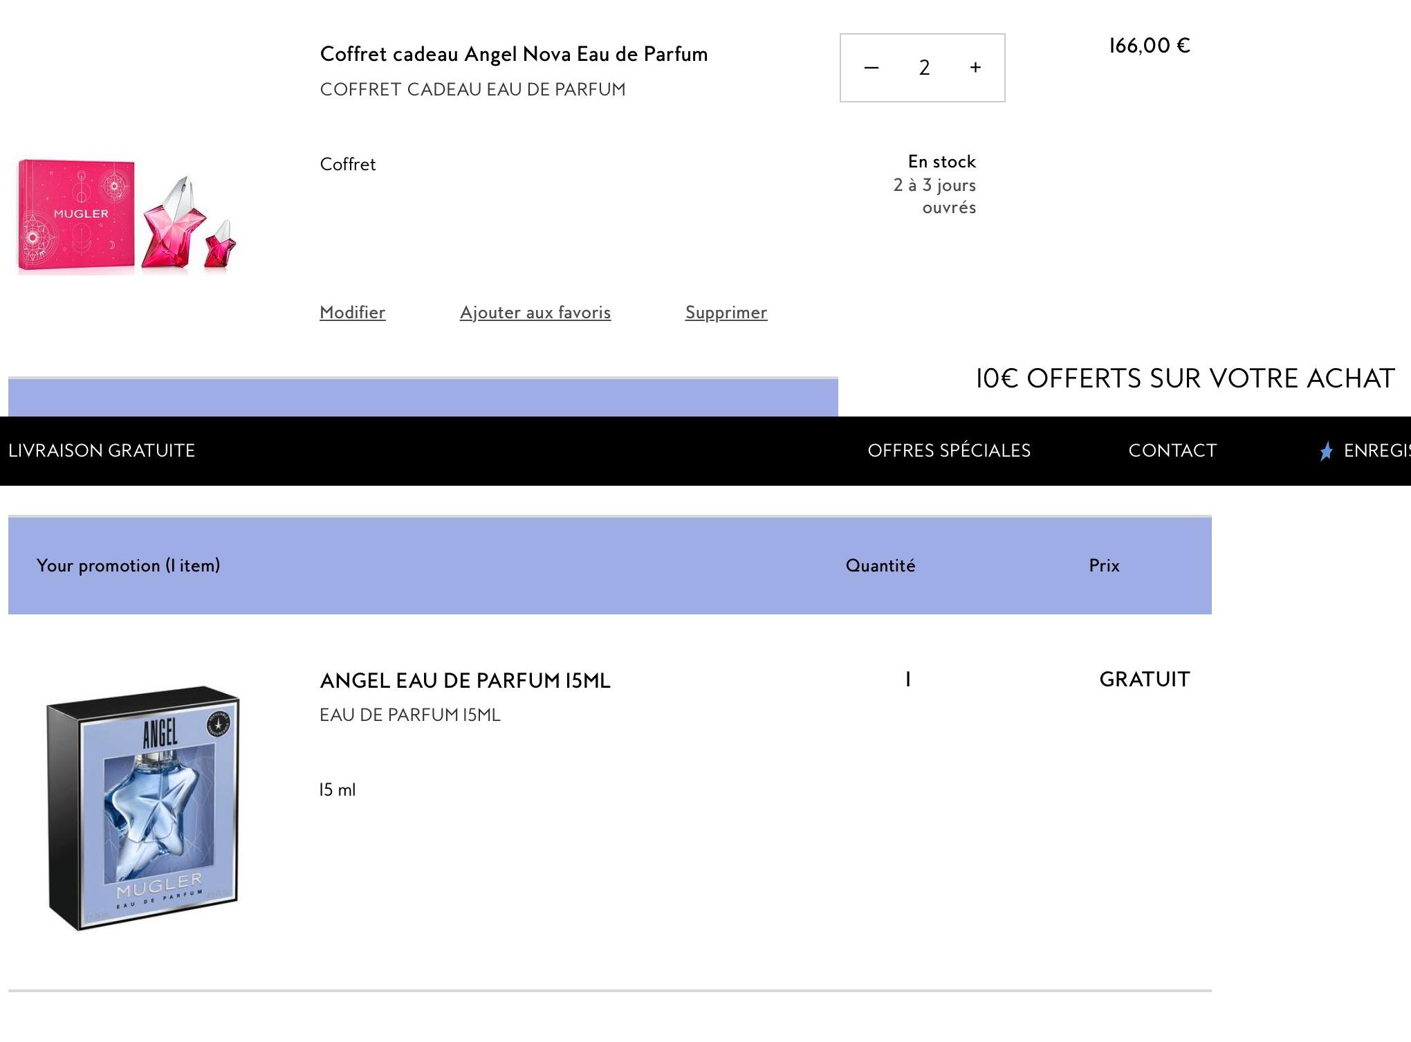The height and width of the screenshot is (1042, 1411).
Task: Go to the CONTACT menu item
Action: click(1172, 451)
